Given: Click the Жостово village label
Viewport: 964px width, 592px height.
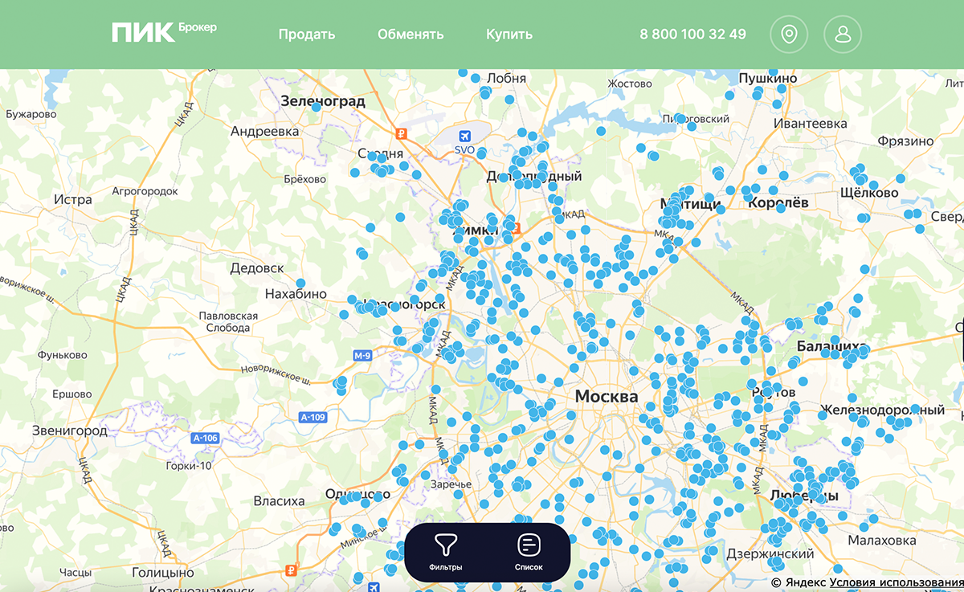Looking at the screenshot, I should tap(629, 84).
